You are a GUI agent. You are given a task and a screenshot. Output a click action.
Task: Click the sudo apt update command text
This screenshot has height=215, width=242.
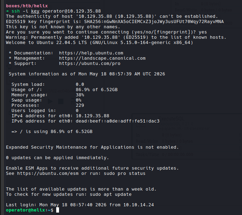pyautogui.click(x=111, y=194)
